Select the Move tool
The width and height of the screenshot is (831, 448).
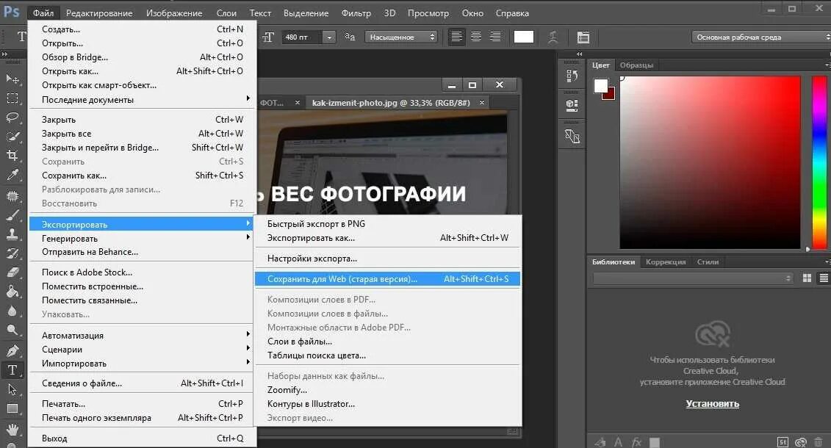click(12, 79)
